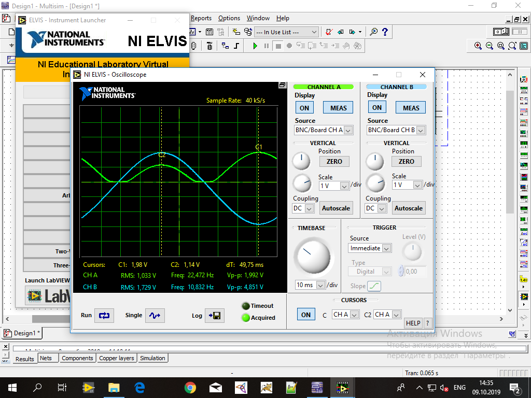Toggle Channel A display ON button
Screen dimensions: 531x398
click(304, 108)
